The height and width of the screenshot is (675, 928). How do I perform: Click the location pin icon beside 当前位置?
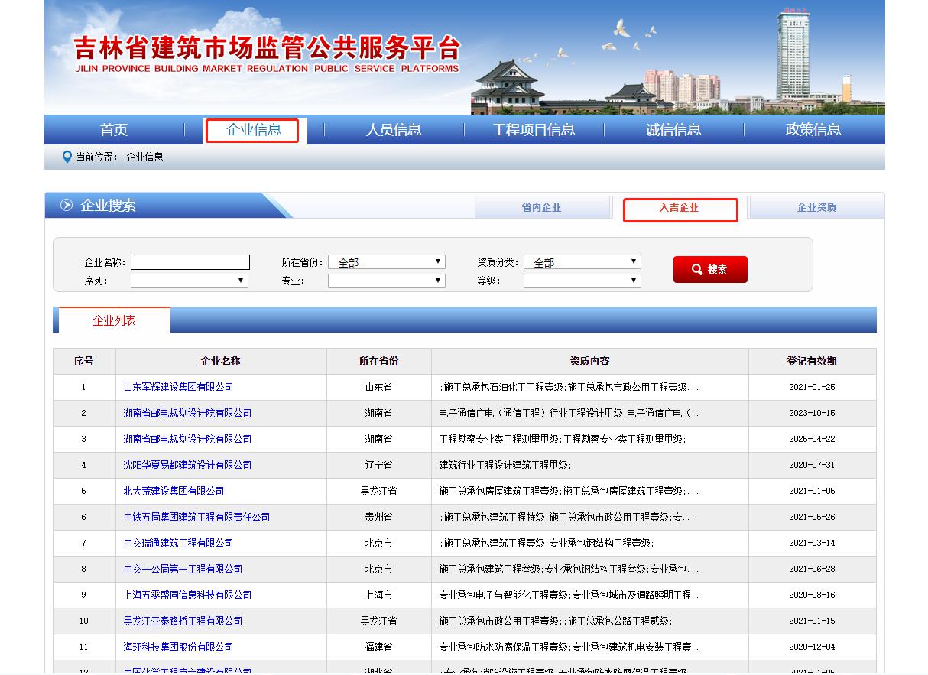click(x=67, y=157)
